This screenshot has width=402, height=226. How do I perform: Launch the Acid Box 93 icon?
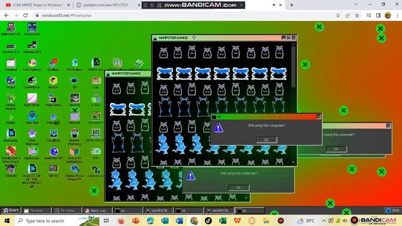53,153
